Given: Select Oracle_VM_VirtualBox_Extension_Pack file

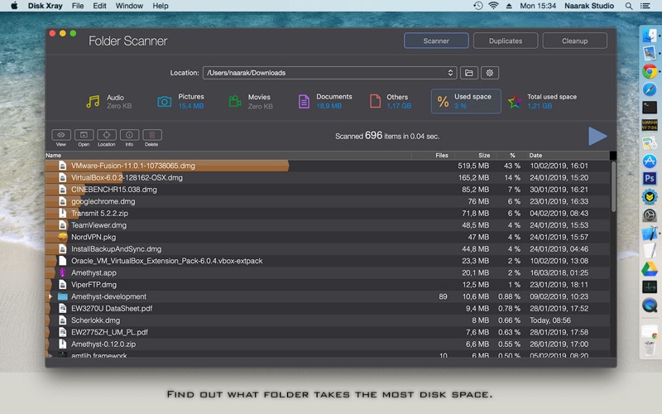Looking at the screenshot, I should coord(327,261).
